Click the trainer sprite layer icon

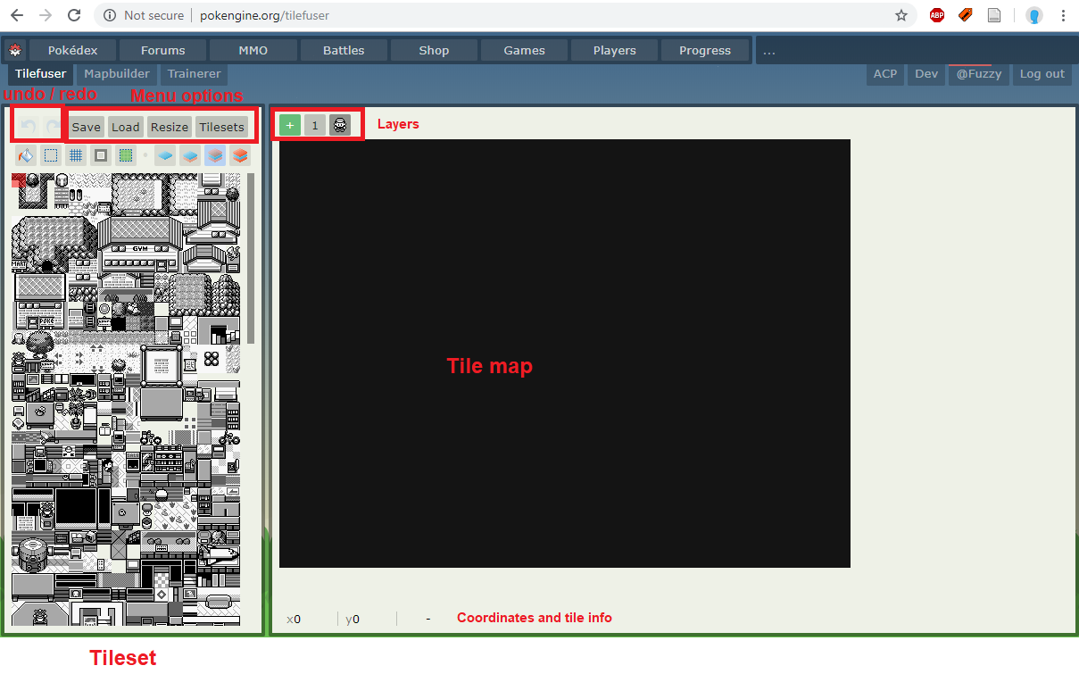coord(340,125)
